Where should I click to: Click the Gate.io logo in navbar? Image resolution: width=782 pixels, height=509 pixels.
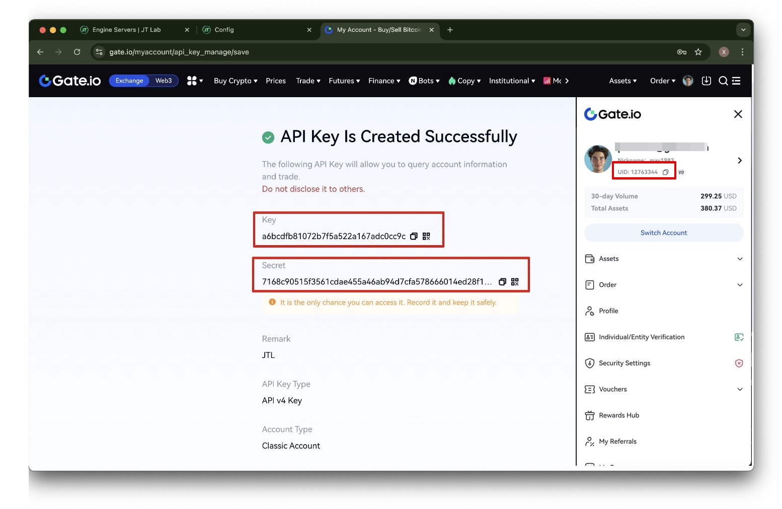[70, 81]
